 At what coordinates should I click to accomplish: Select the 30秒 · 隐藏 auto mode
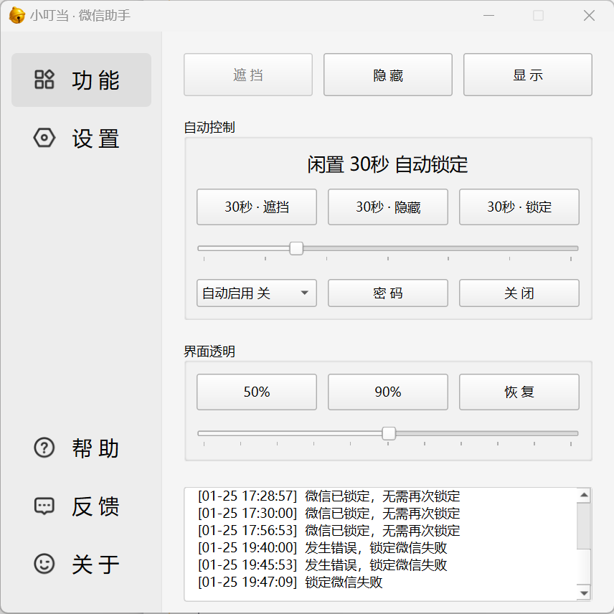(x=388, y=207)
